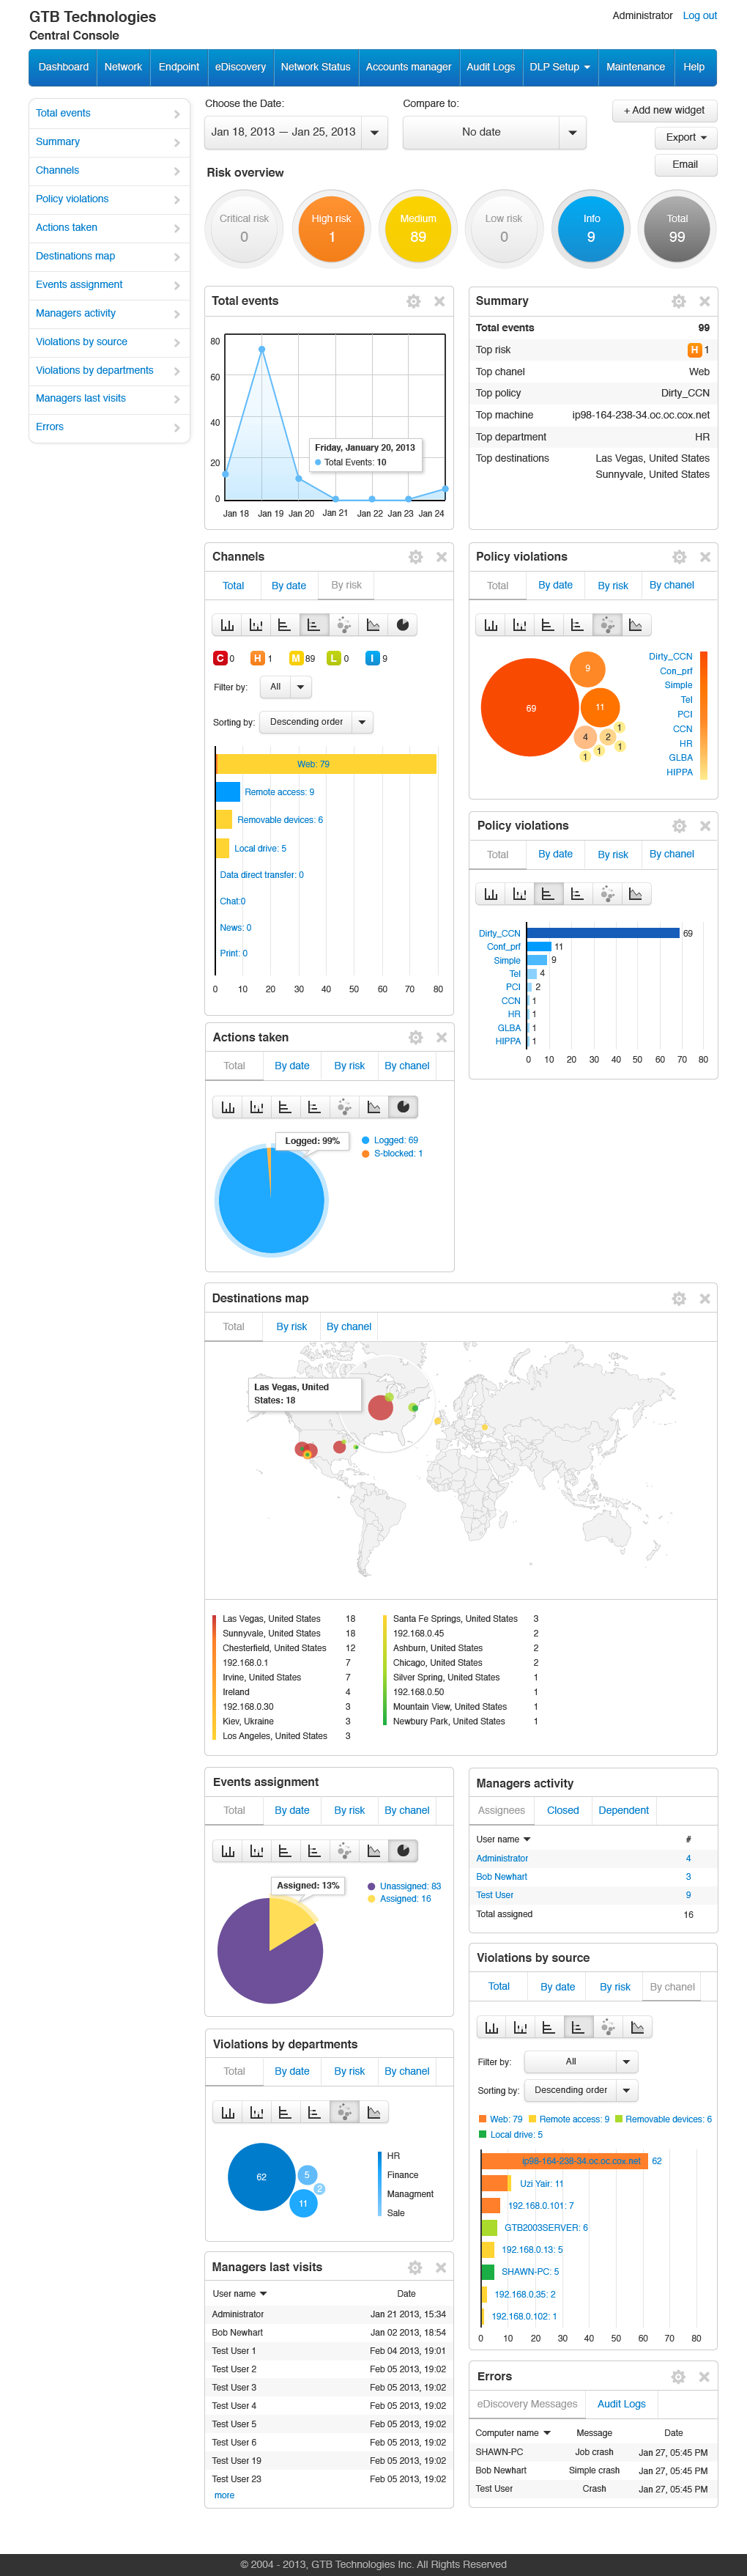Viewport: 747px width, 2576px height.
Task: Select horizontal bar chart in Channels widget
Action: (x=285, y=625)
